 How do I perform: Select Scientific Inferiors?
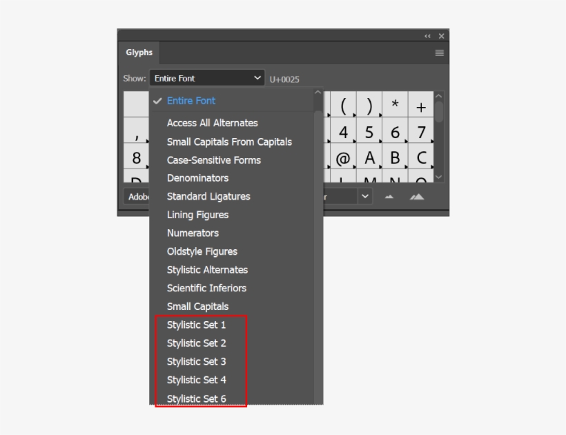pyautogui.click(x=206, y=288)
